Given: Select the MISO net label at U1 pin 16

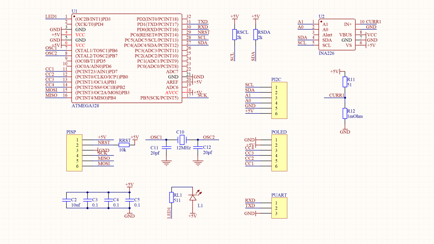Looking at the screenshot, I should point(51,95).
